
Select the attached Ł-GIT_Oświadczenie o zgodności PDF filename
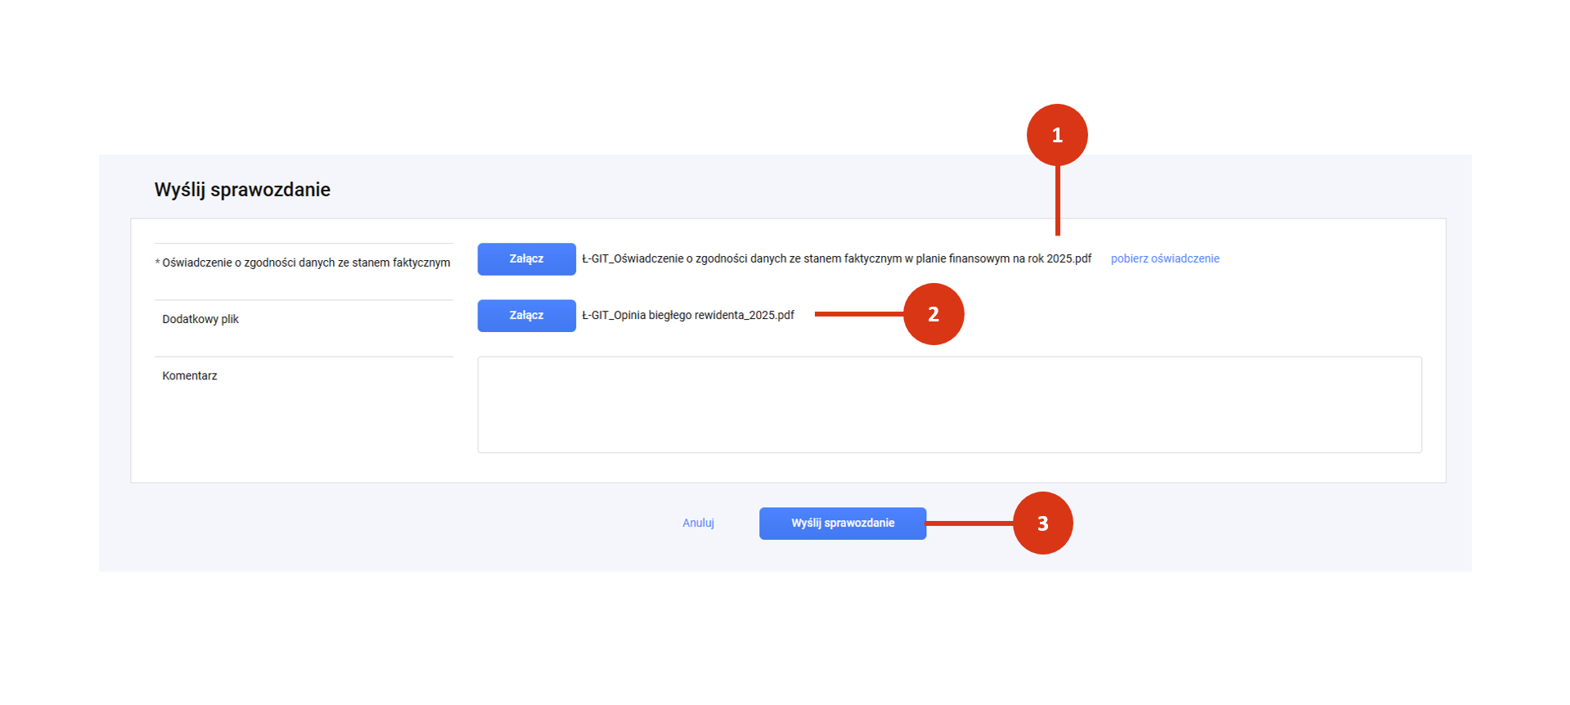837,258
